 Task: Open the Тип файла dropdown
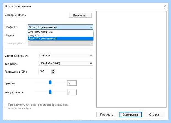(66, 63)
